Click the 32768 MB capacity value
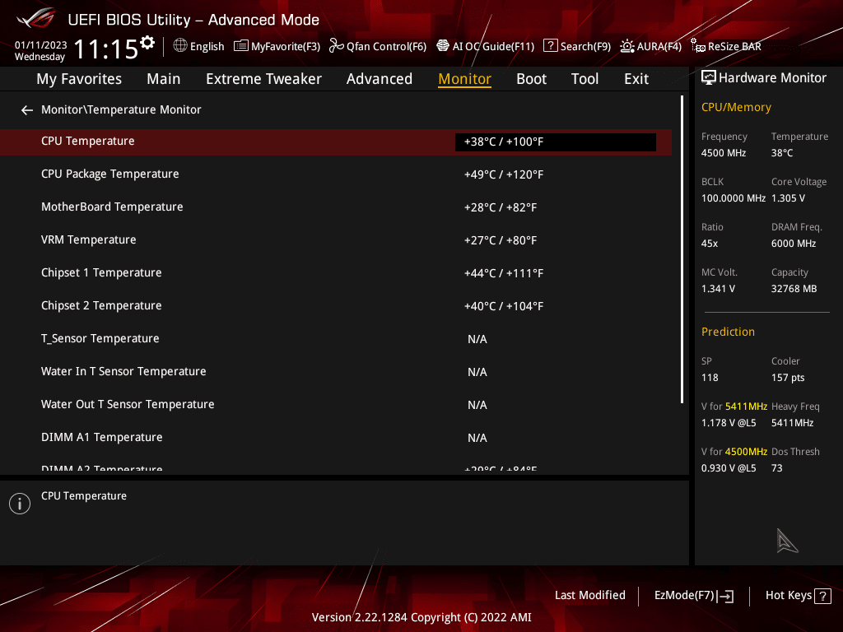The image size is (843, 632). (794, 289)
